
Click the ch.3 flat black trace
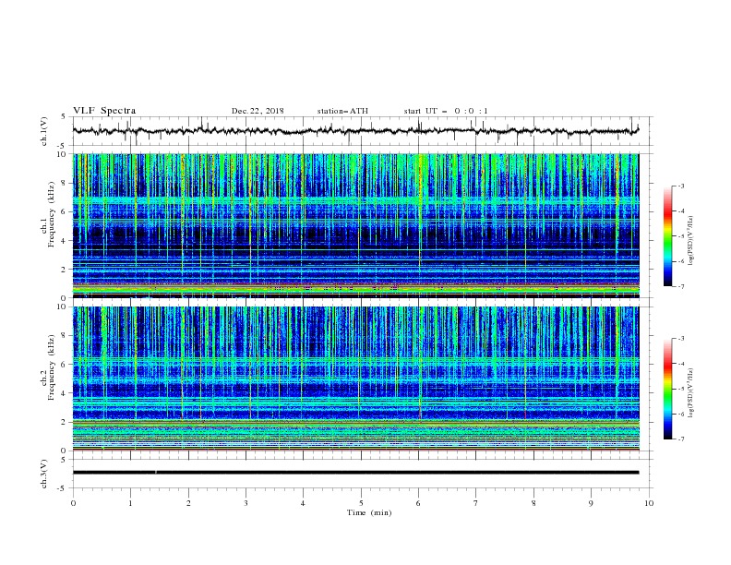coord(355,473)
